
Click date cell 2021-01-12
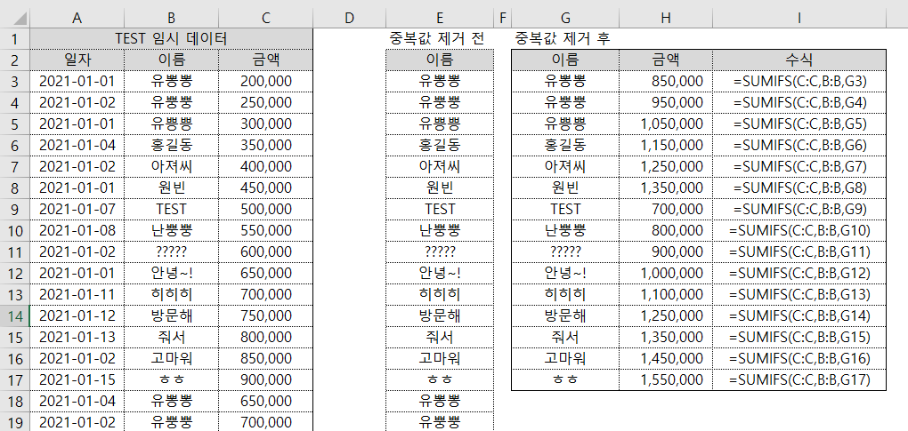click(77, 316)
